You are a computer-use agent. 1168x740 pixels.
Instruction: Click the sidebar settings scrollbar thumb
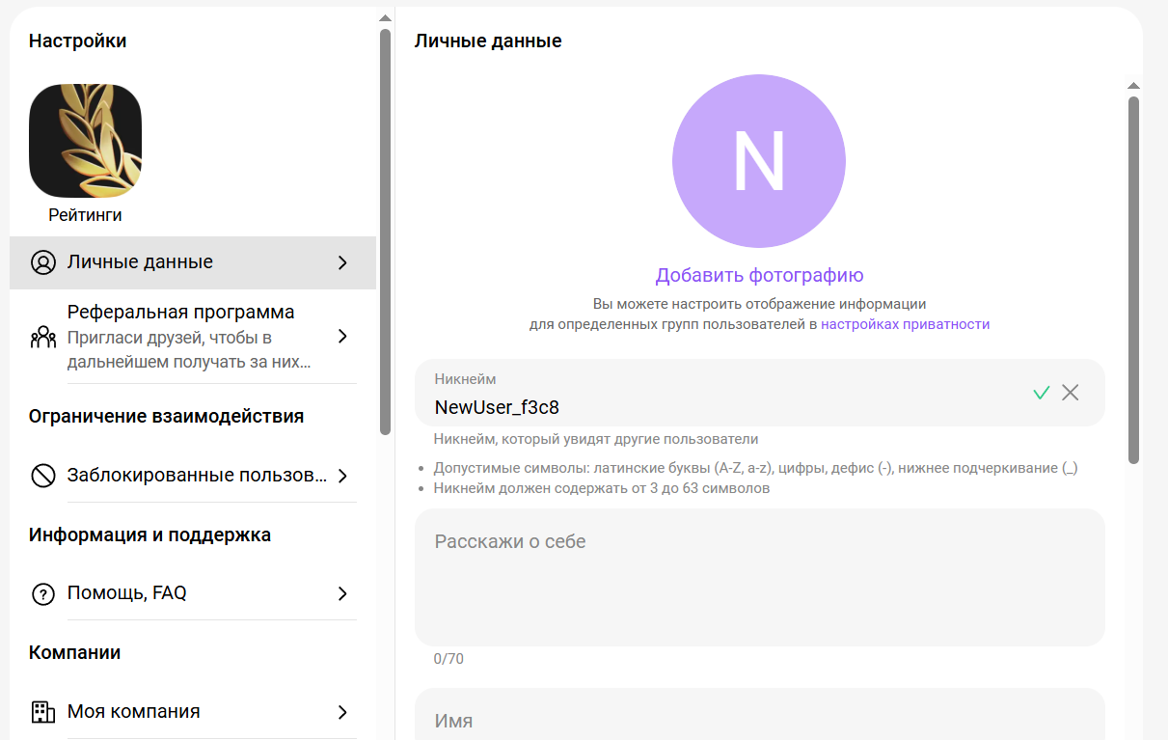(385, 232)
